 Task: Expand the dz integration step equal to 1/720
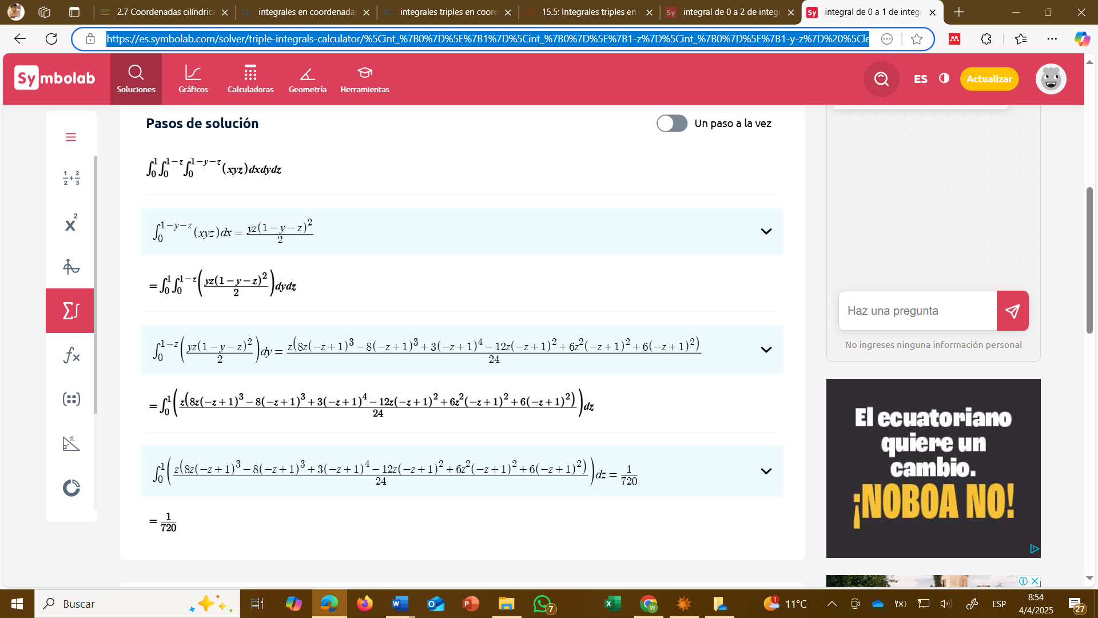(766, 471)
